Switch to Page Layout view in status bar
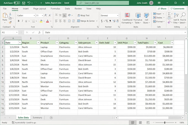This screenshot has height=125, width=188. click(x=140, y=123)
